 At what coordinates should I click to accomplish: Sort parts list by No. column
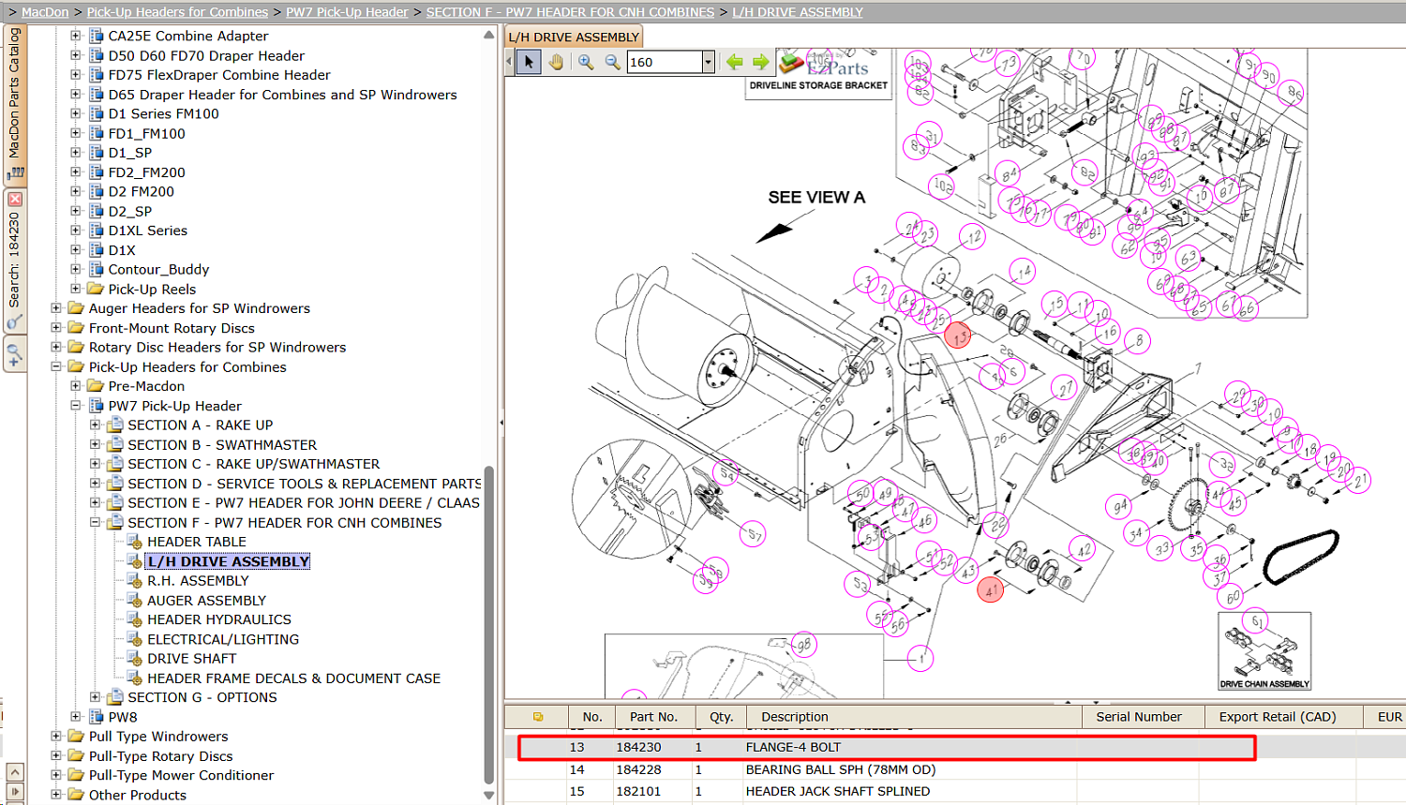pos(592,717)
